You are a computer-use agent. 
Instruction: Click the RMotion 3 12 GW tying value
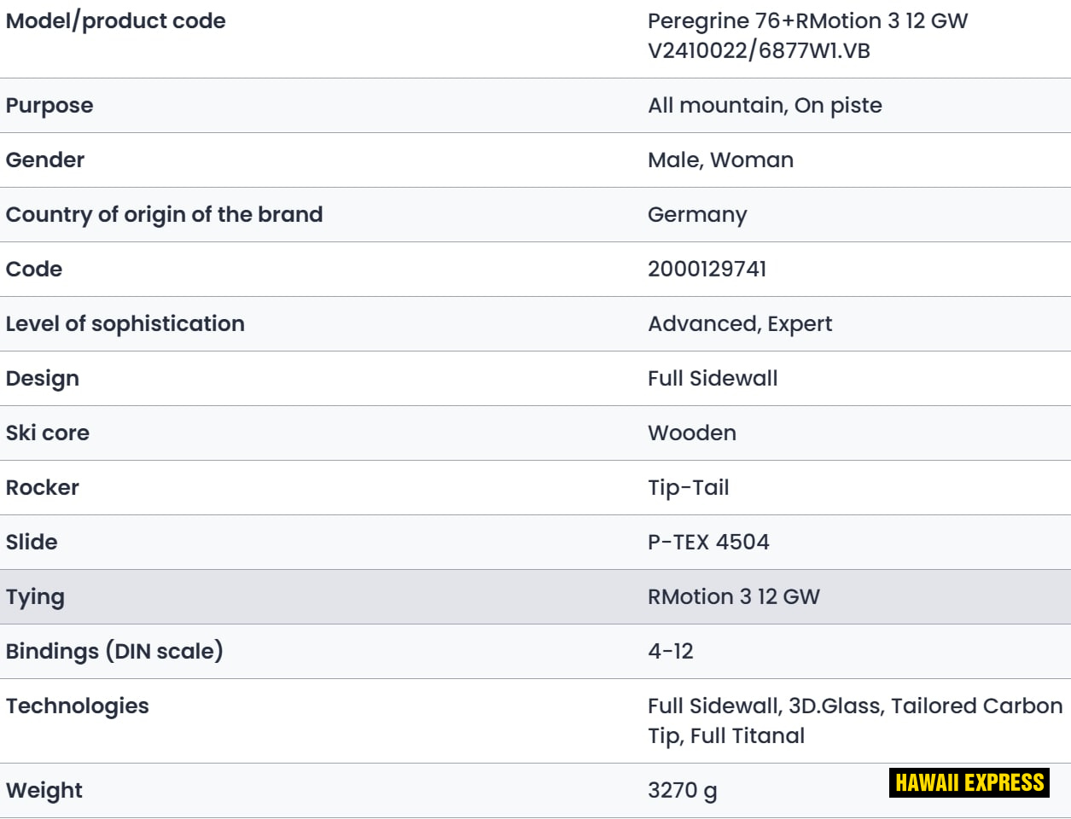[734, 597]
